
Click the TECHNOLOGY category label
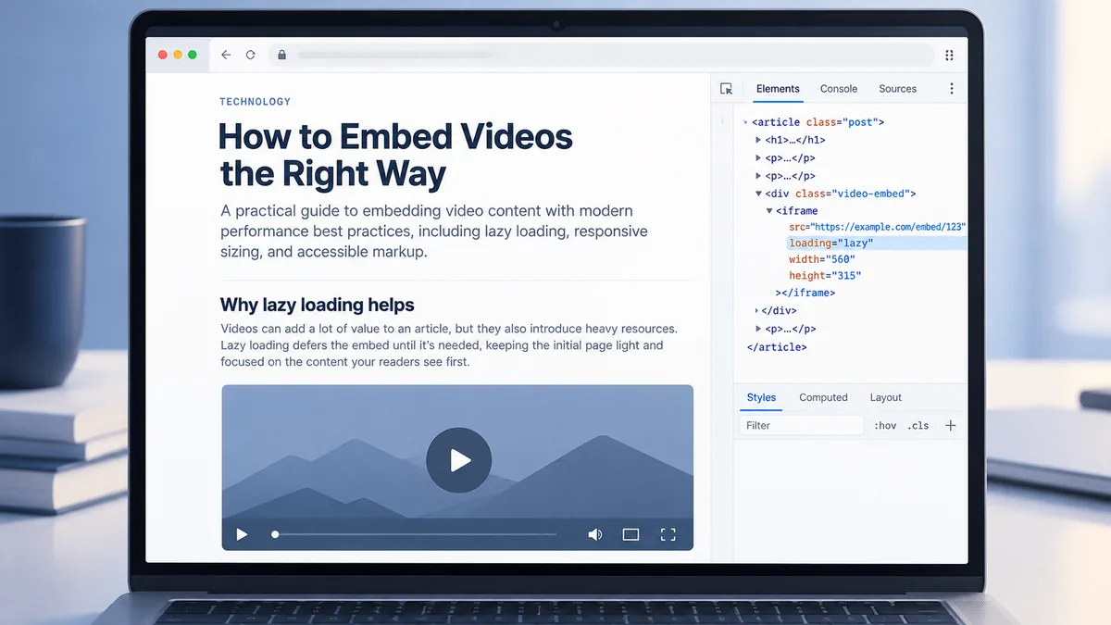[256, 102]
